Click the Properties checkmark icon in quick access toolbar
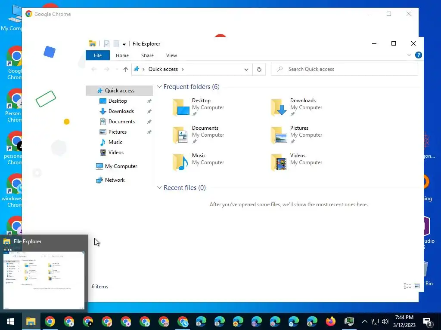Viewport: 441px width, 330px height. pos(107,44)
